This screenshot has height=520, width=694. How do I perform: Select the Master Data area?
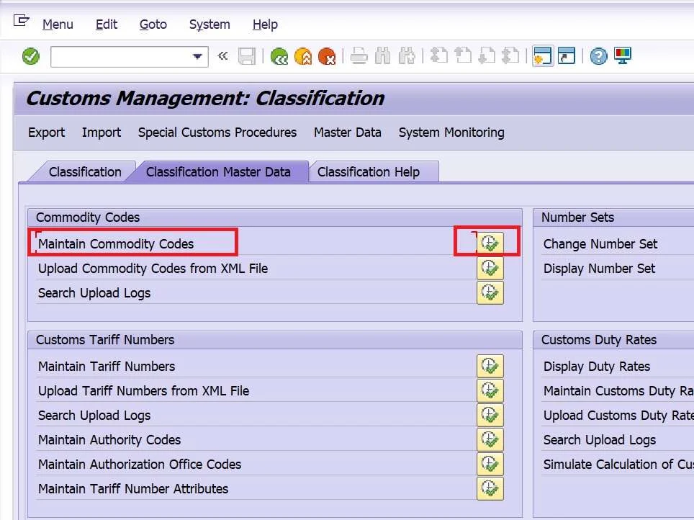[348, 133]
